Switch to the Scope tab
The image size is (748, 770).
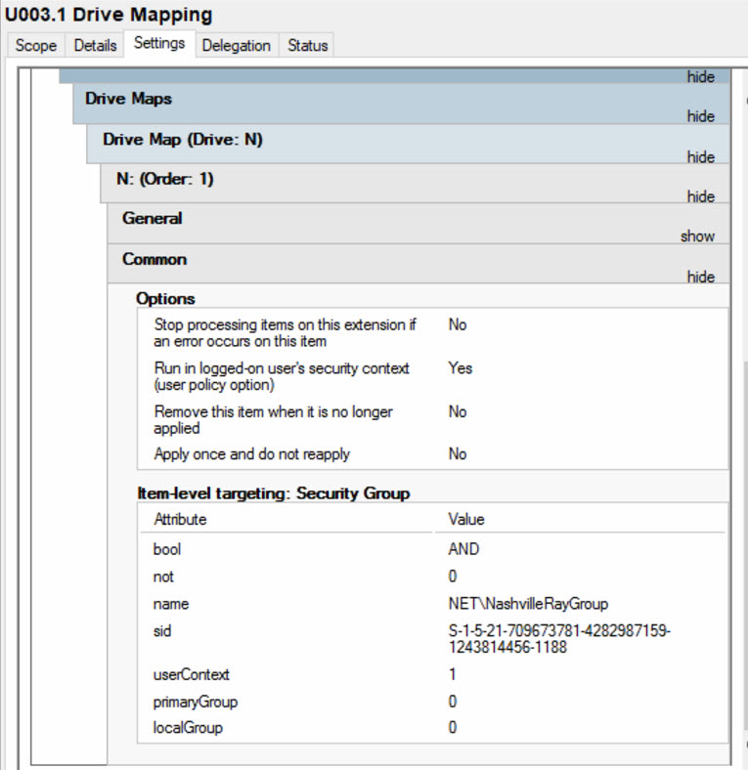pyautogui.click(x=35, y=46)
